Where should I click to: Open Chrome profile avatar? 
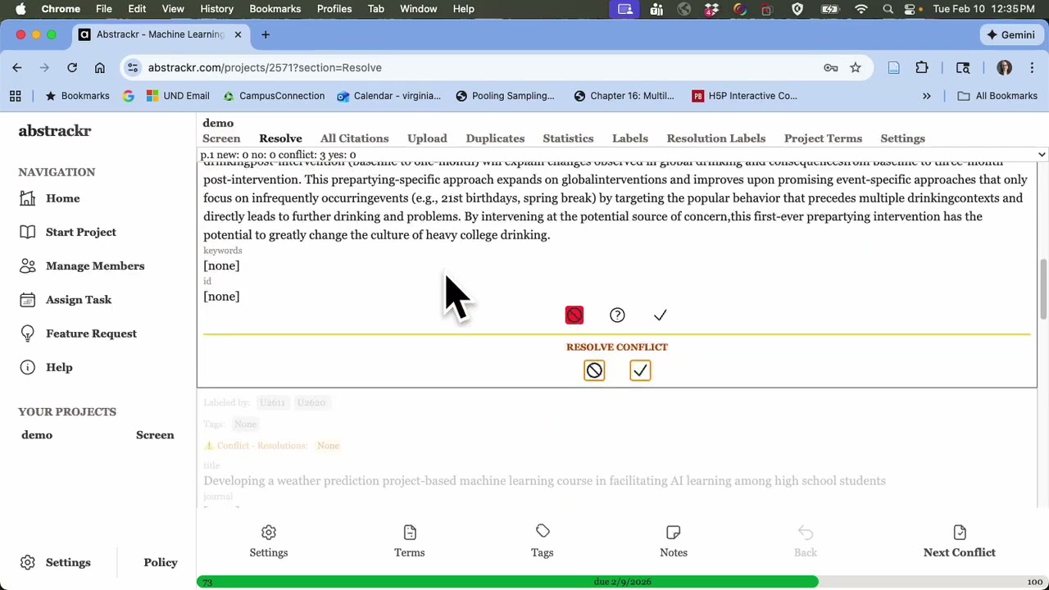pos(1005,68)
